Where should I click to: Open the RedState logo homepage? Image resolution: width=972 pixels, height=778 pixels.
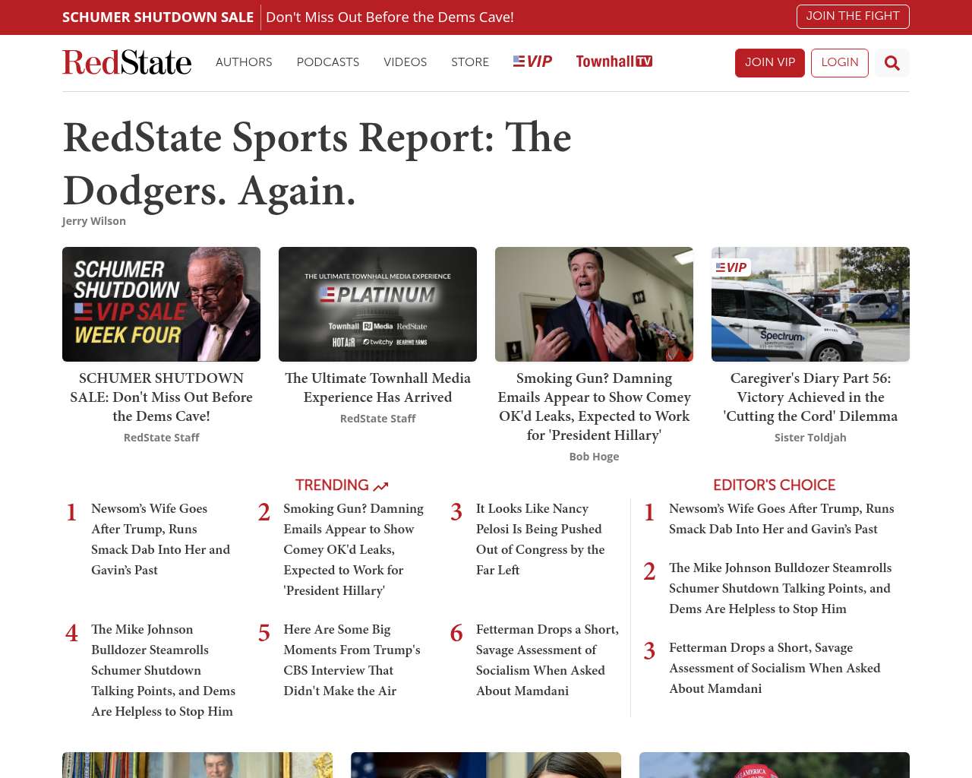coord(127,62)
